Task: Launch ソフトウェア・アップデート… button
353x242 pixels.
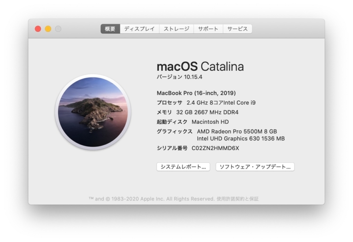Action: pyautogui.click(x=255, y=167)
